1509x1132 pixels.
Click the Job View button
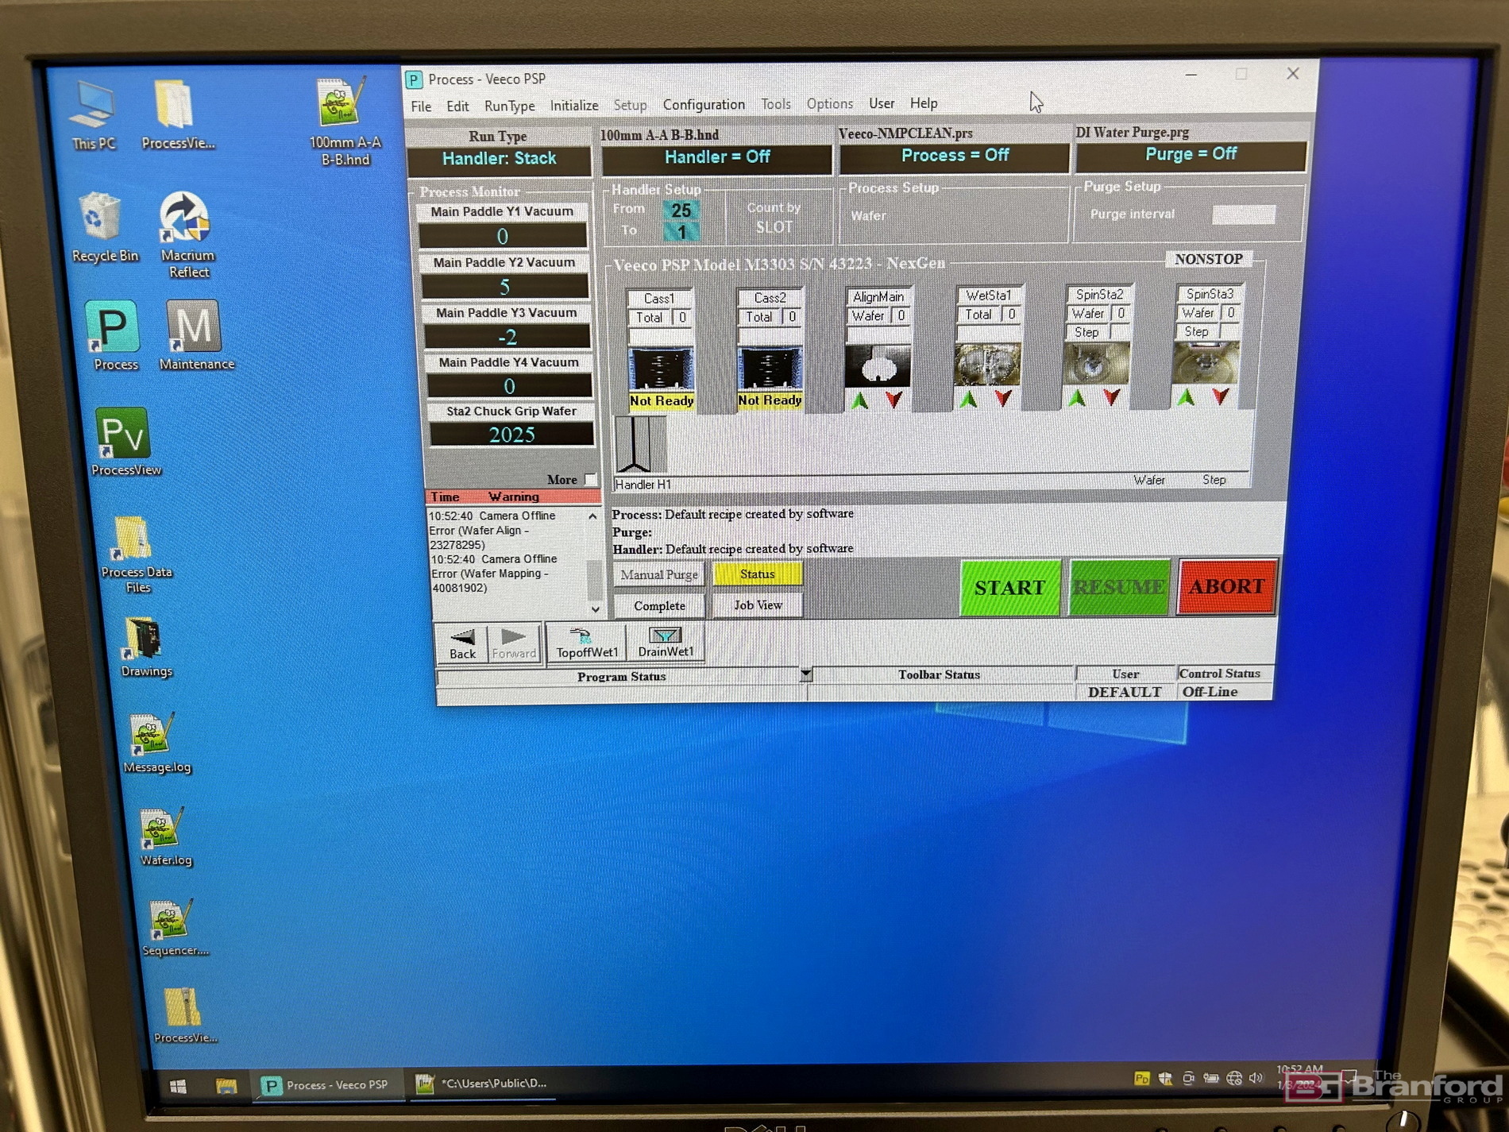(x=758, y=605)
